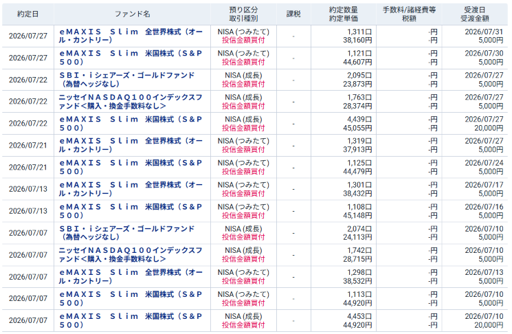Click the 預り区分 取引種別 column header
Image resolution: width=512 pixels, height=334 pixels.
click(243, 14)
